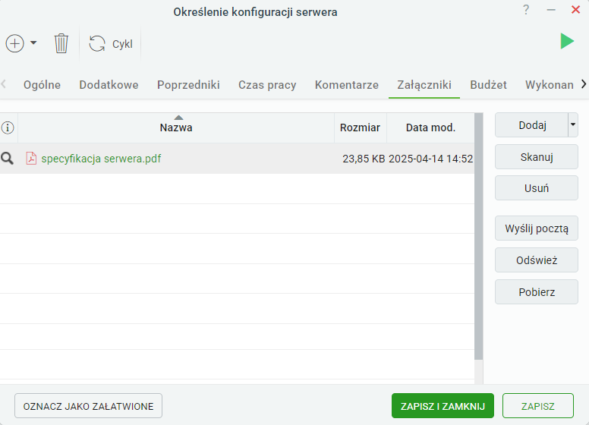589x425 pixels.
Task: Minimize the dialog window
Action: point(551,10)
